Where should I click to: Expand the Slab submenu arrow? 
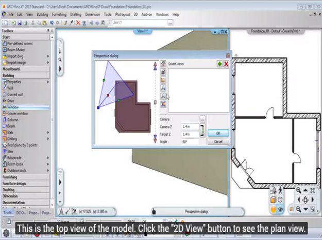(49, 132)
